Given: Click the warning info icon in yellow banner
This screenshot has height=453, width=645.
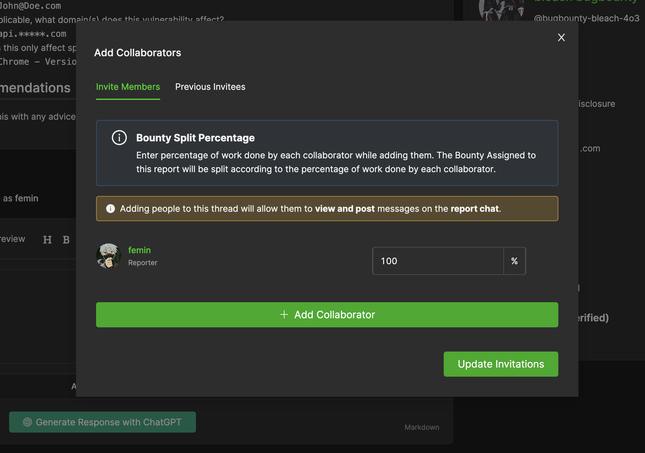Looking at the screenshot, I should point(111,209).
